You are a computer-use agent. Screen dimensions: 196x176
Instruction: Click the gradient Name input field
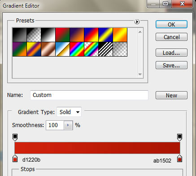(x=89, y=95)
